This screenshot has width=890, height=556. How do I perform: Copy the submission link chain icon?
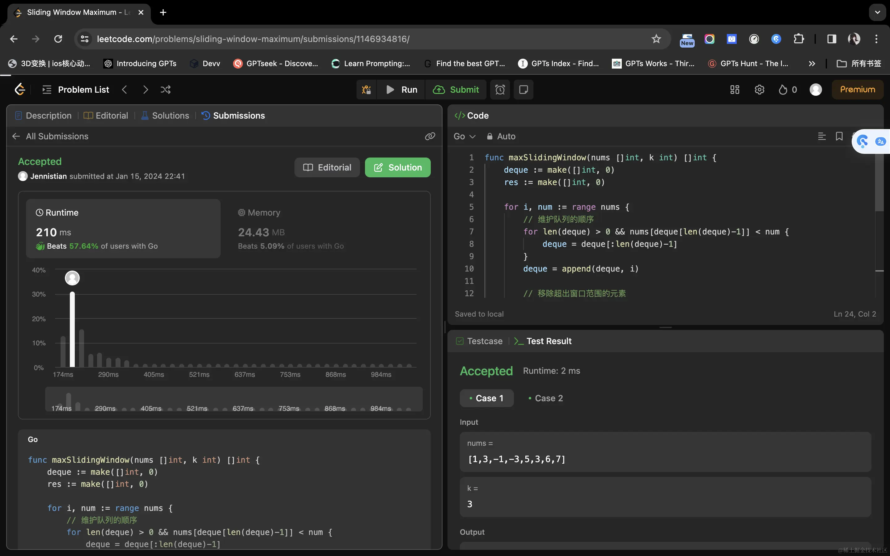pyautogui.click(x=430, y=137)
